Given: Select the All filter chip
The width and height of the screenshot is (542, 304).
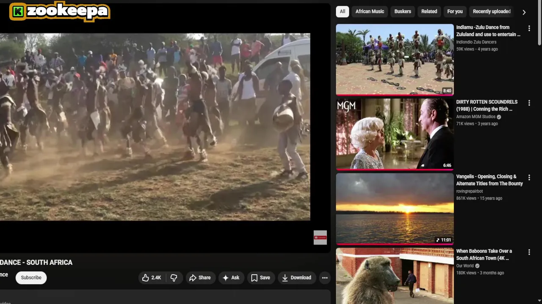Looking at the screenshot, I should click(342, 11).
